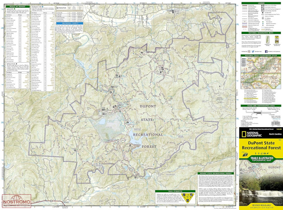Click the TRAIL ETIQUETTE header
The height and width of the screenshot is (210, 283).
click(x=175, y=191)
